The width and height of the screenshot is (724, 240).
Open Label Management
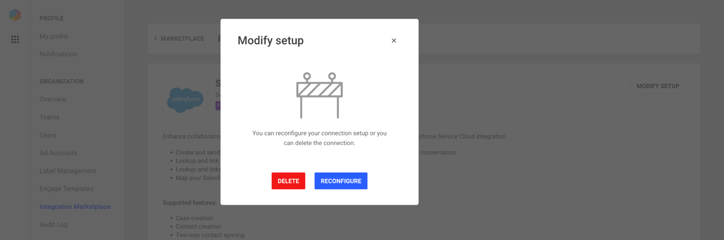click(x=68, y=171)
